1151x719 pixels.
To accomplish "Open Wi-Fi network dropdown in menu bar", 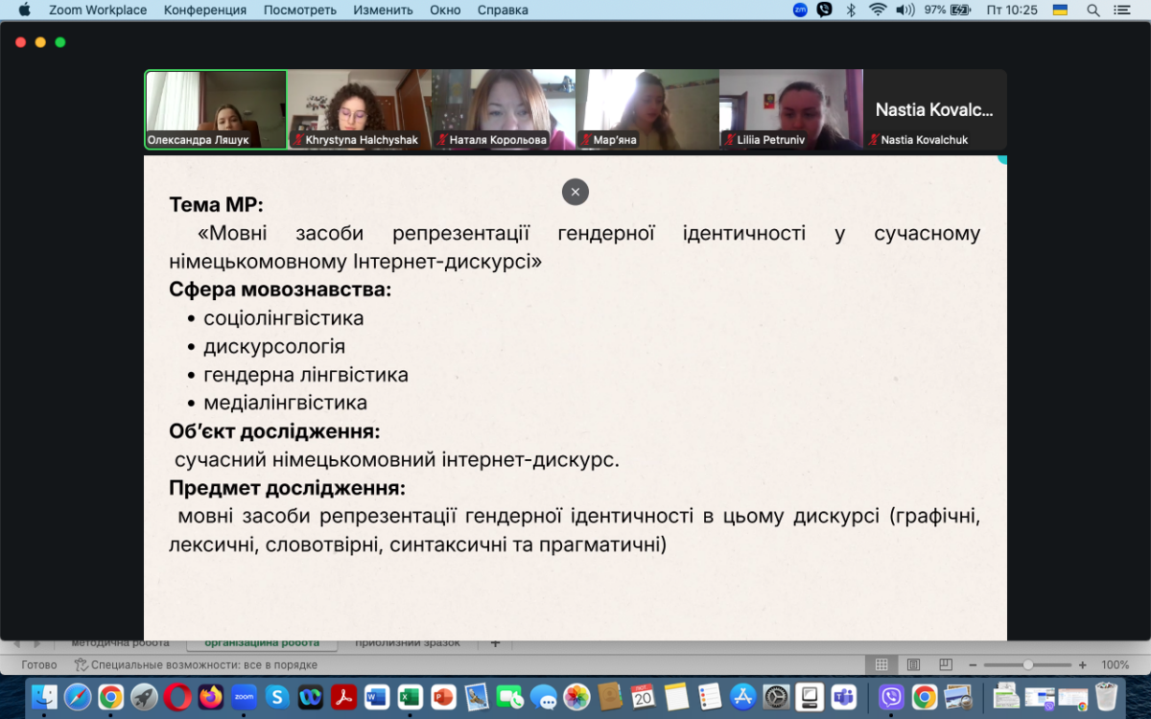I will (878, 10).
